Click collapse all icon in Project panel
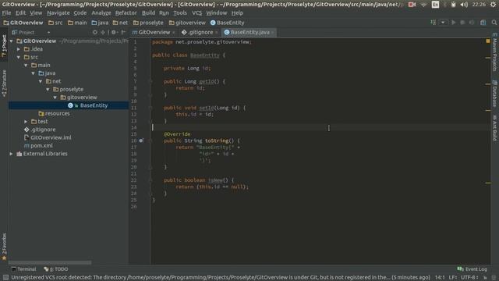Viewport: 499px width, 281px height. (x=103, y=32)
